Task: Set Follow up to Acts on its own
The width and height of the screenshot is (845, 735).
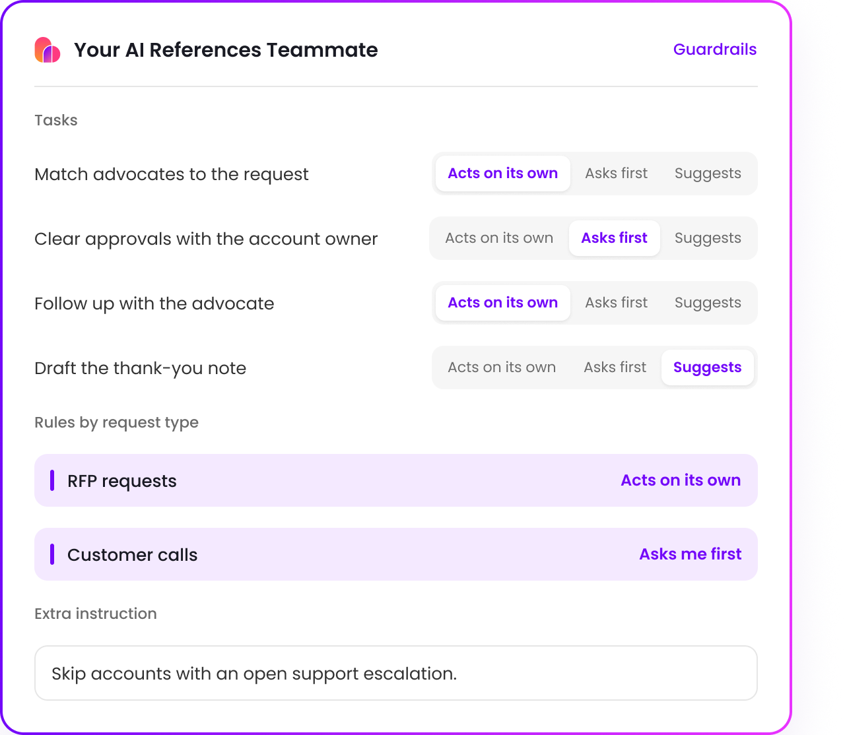Action: 503,303
